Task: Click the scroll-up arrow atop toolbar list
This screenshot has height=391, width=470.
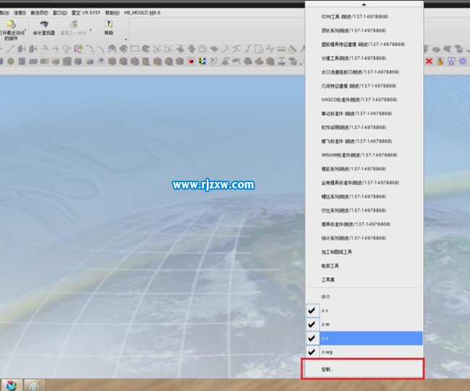Action: pos(364,4)
